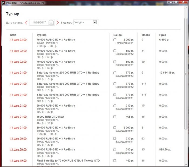The width and height of the screenshot is (189, 167).
Task: Open 21:00 link for 20 000 RUB GTD
Action: (18, 105)
